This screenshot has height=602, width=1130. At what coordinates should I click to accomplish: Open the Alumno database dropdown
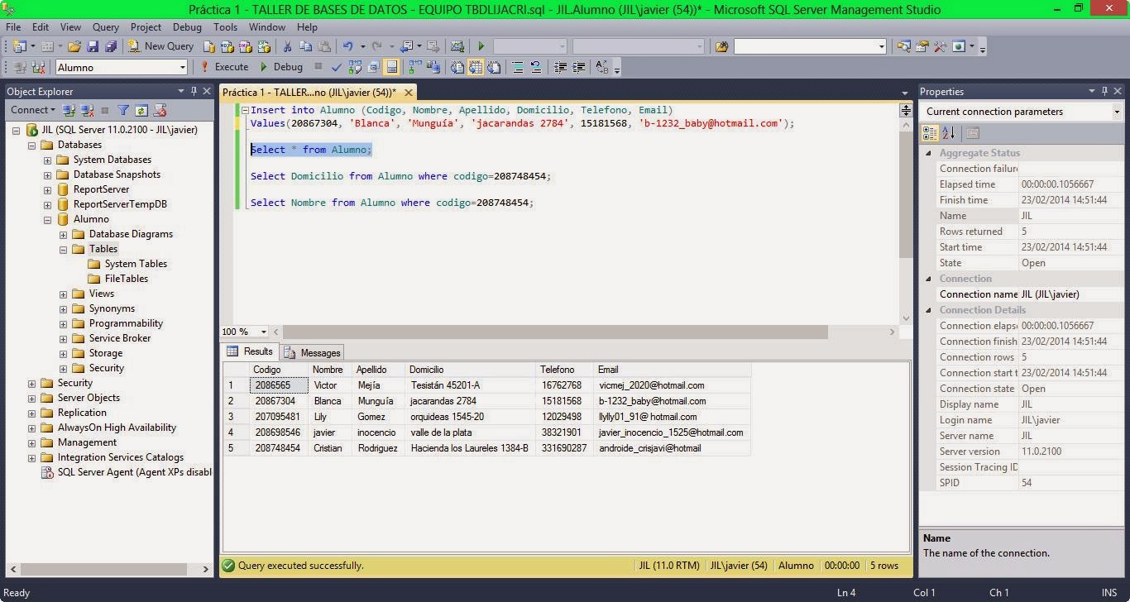[184, 66]
